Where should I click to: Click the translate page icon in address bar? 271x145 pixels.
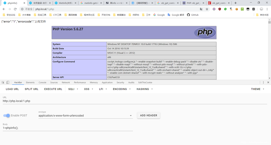pos(201,9)
